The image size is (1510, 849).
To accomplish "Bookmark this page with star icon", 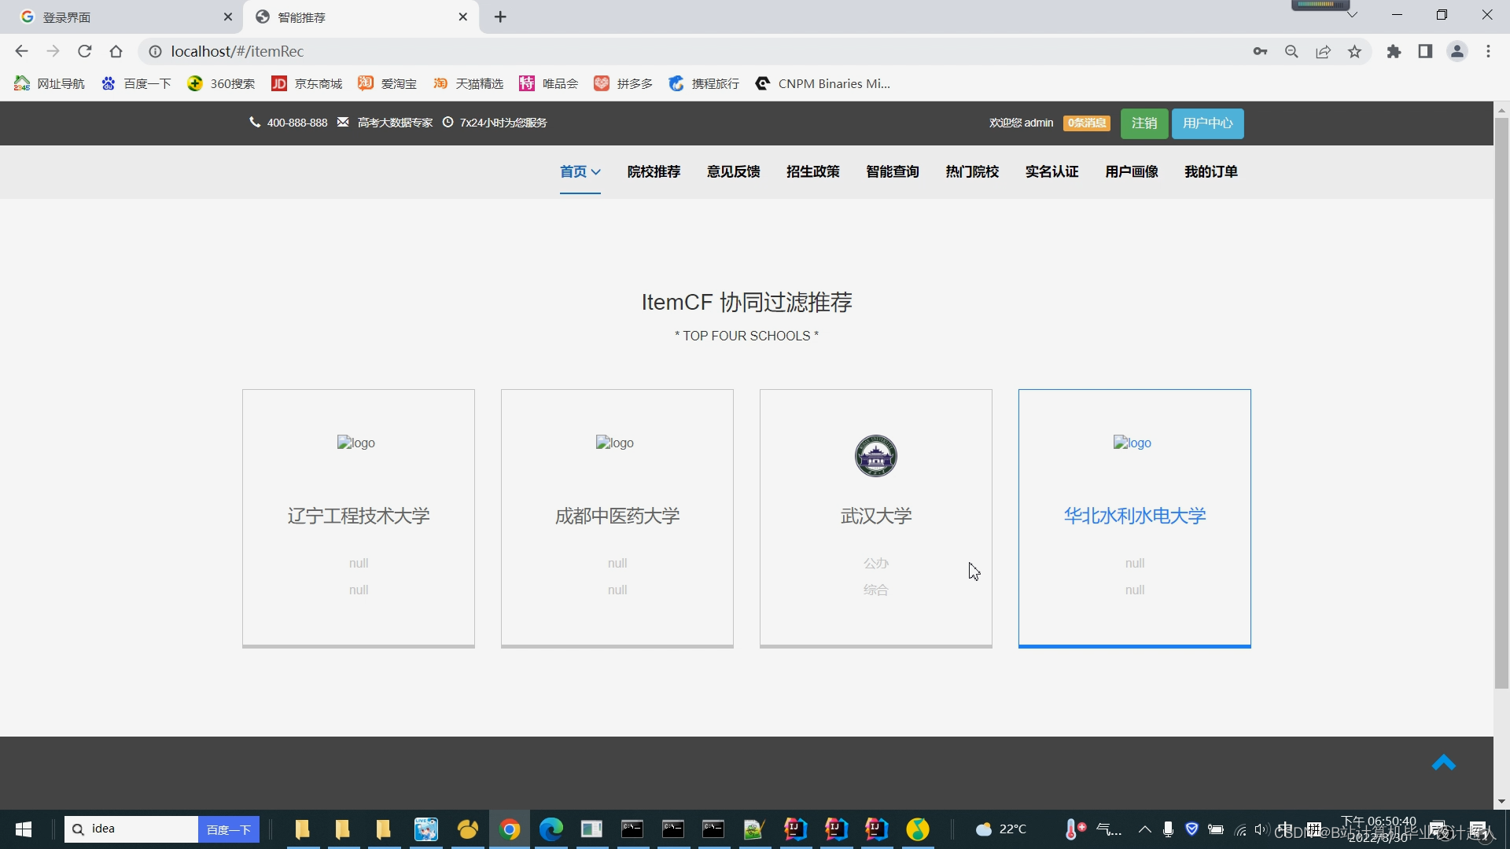I will [x=1354, y=51].
